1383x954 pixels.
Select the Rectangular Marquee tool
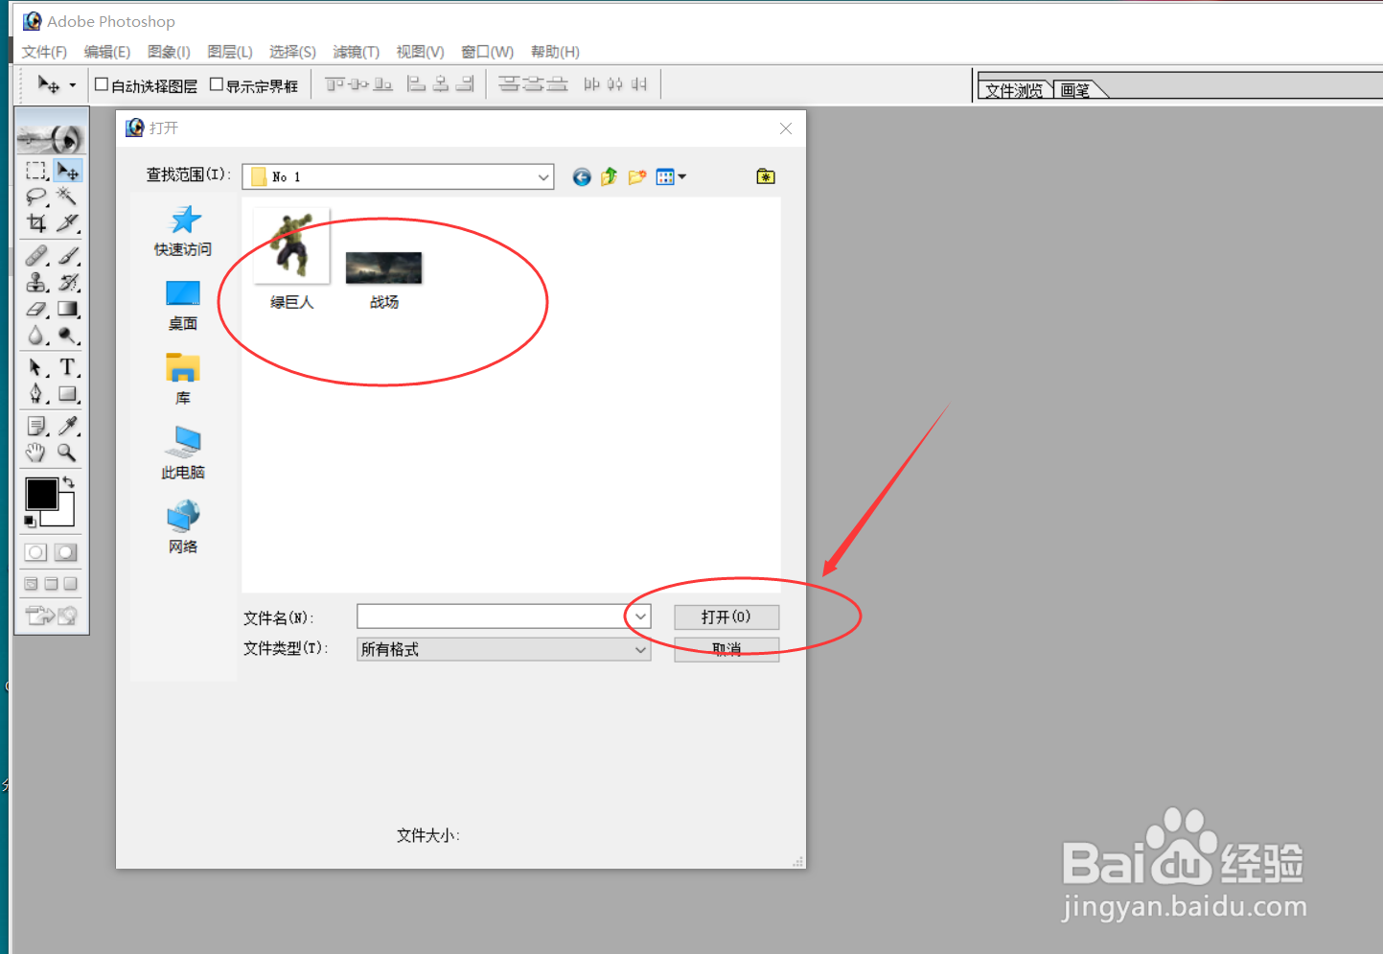[36, 171]
